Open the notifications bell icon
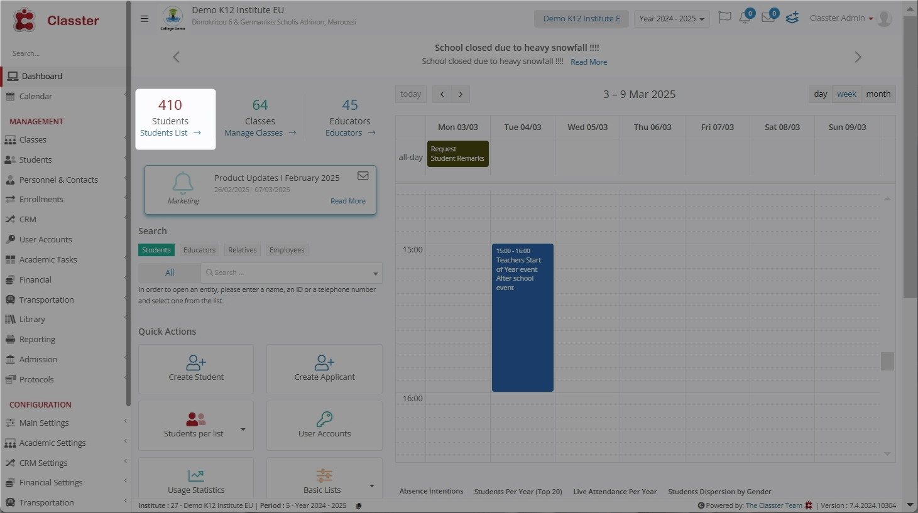This screenshot has height=513, width=918. (x=745, y=18)
